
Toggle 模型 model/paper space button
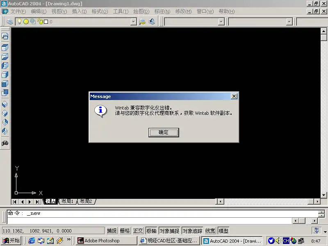(x=223, y=231)
